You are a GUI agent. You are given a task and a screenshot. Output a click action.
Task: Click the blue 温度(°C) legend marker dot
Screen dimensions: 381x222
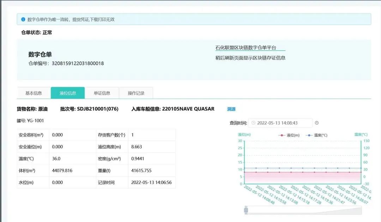point(309,135)
